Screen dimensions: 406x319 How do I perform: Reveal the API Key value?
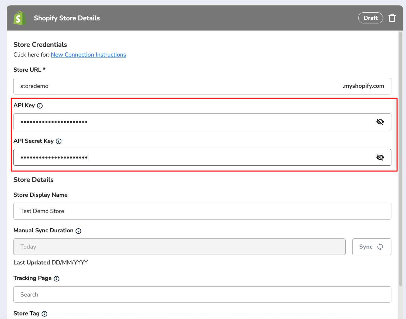pyautogui.click(x=380, y=122)
